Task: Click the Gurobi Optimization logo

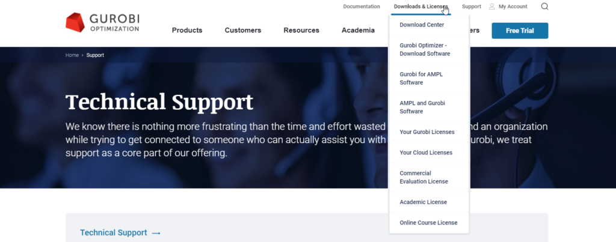Action: click(x=102, y=22)
